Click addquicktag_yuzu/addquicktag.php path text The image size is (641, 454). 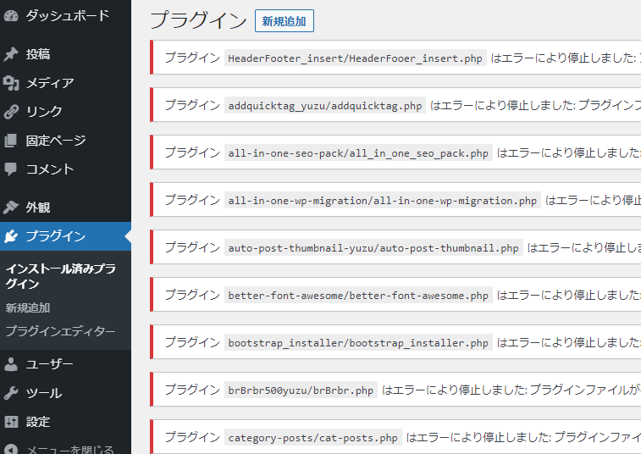pyautogui.click(x=325, y=106)
